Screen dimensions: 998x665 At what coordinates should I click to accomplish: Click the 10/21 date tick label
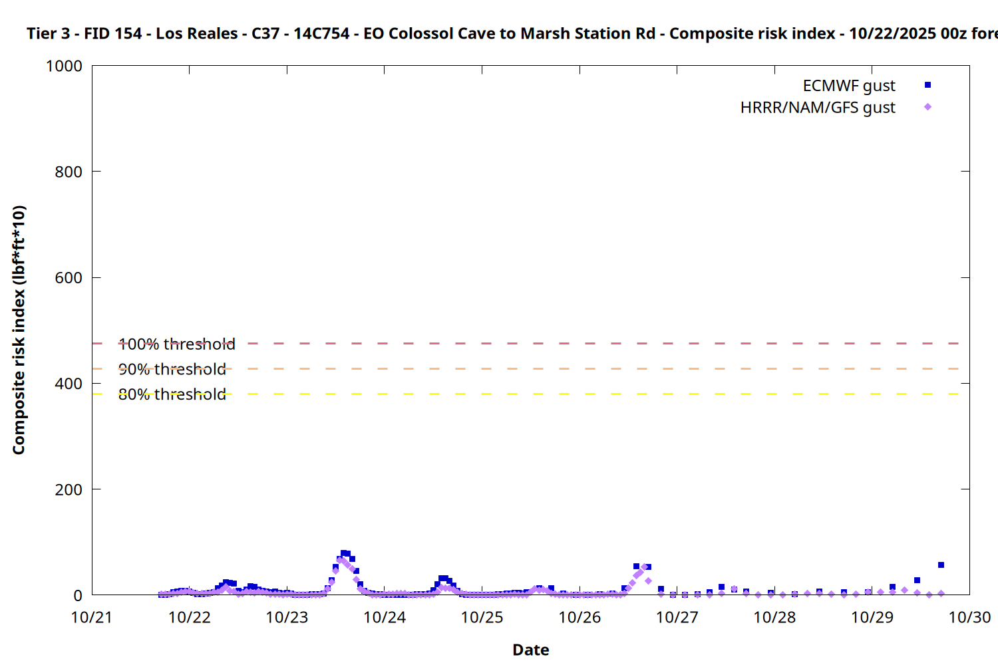click(92, 617)
